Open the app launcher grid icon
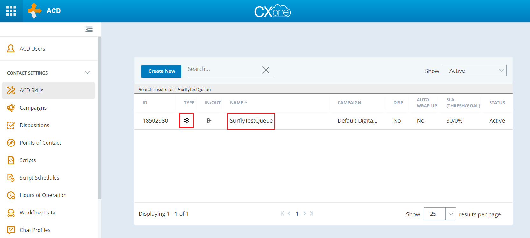Screen dimensions: 530x238 [11, 11]
